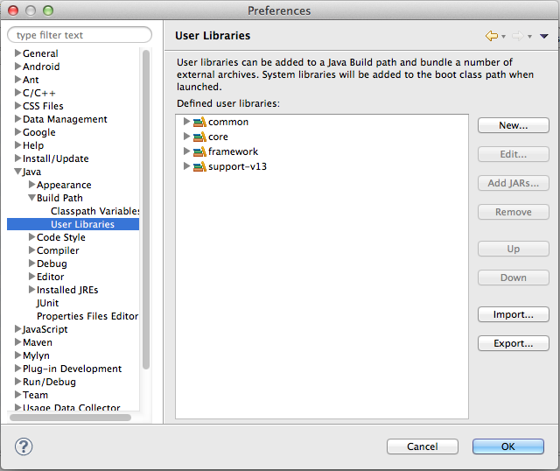Image resolution: width=560 pixels, height=471 pixels.
Task: Select Help preferences item
Action: coord(33,145)
